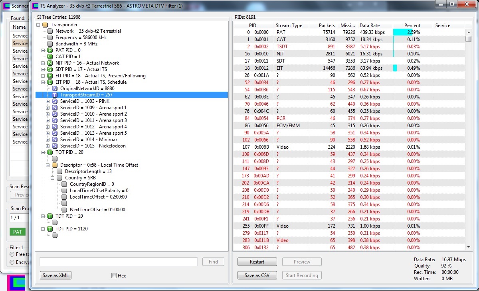Screen dimensions: 479x291
Task: Click the PID list scrollbar up arrow
Action: pyautogui.click(x=469, y=32)
